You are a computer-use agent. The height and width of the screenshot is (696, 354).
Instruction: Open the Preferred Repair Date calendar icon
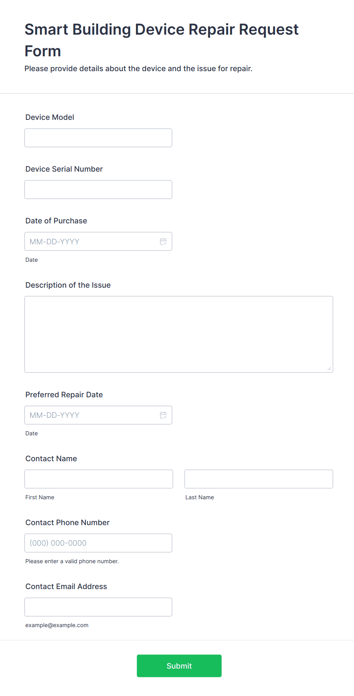click(163, 415)
